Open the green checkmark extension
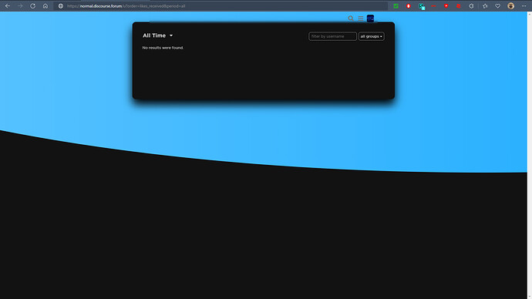532x299 pixels. [x=396, y=5]
